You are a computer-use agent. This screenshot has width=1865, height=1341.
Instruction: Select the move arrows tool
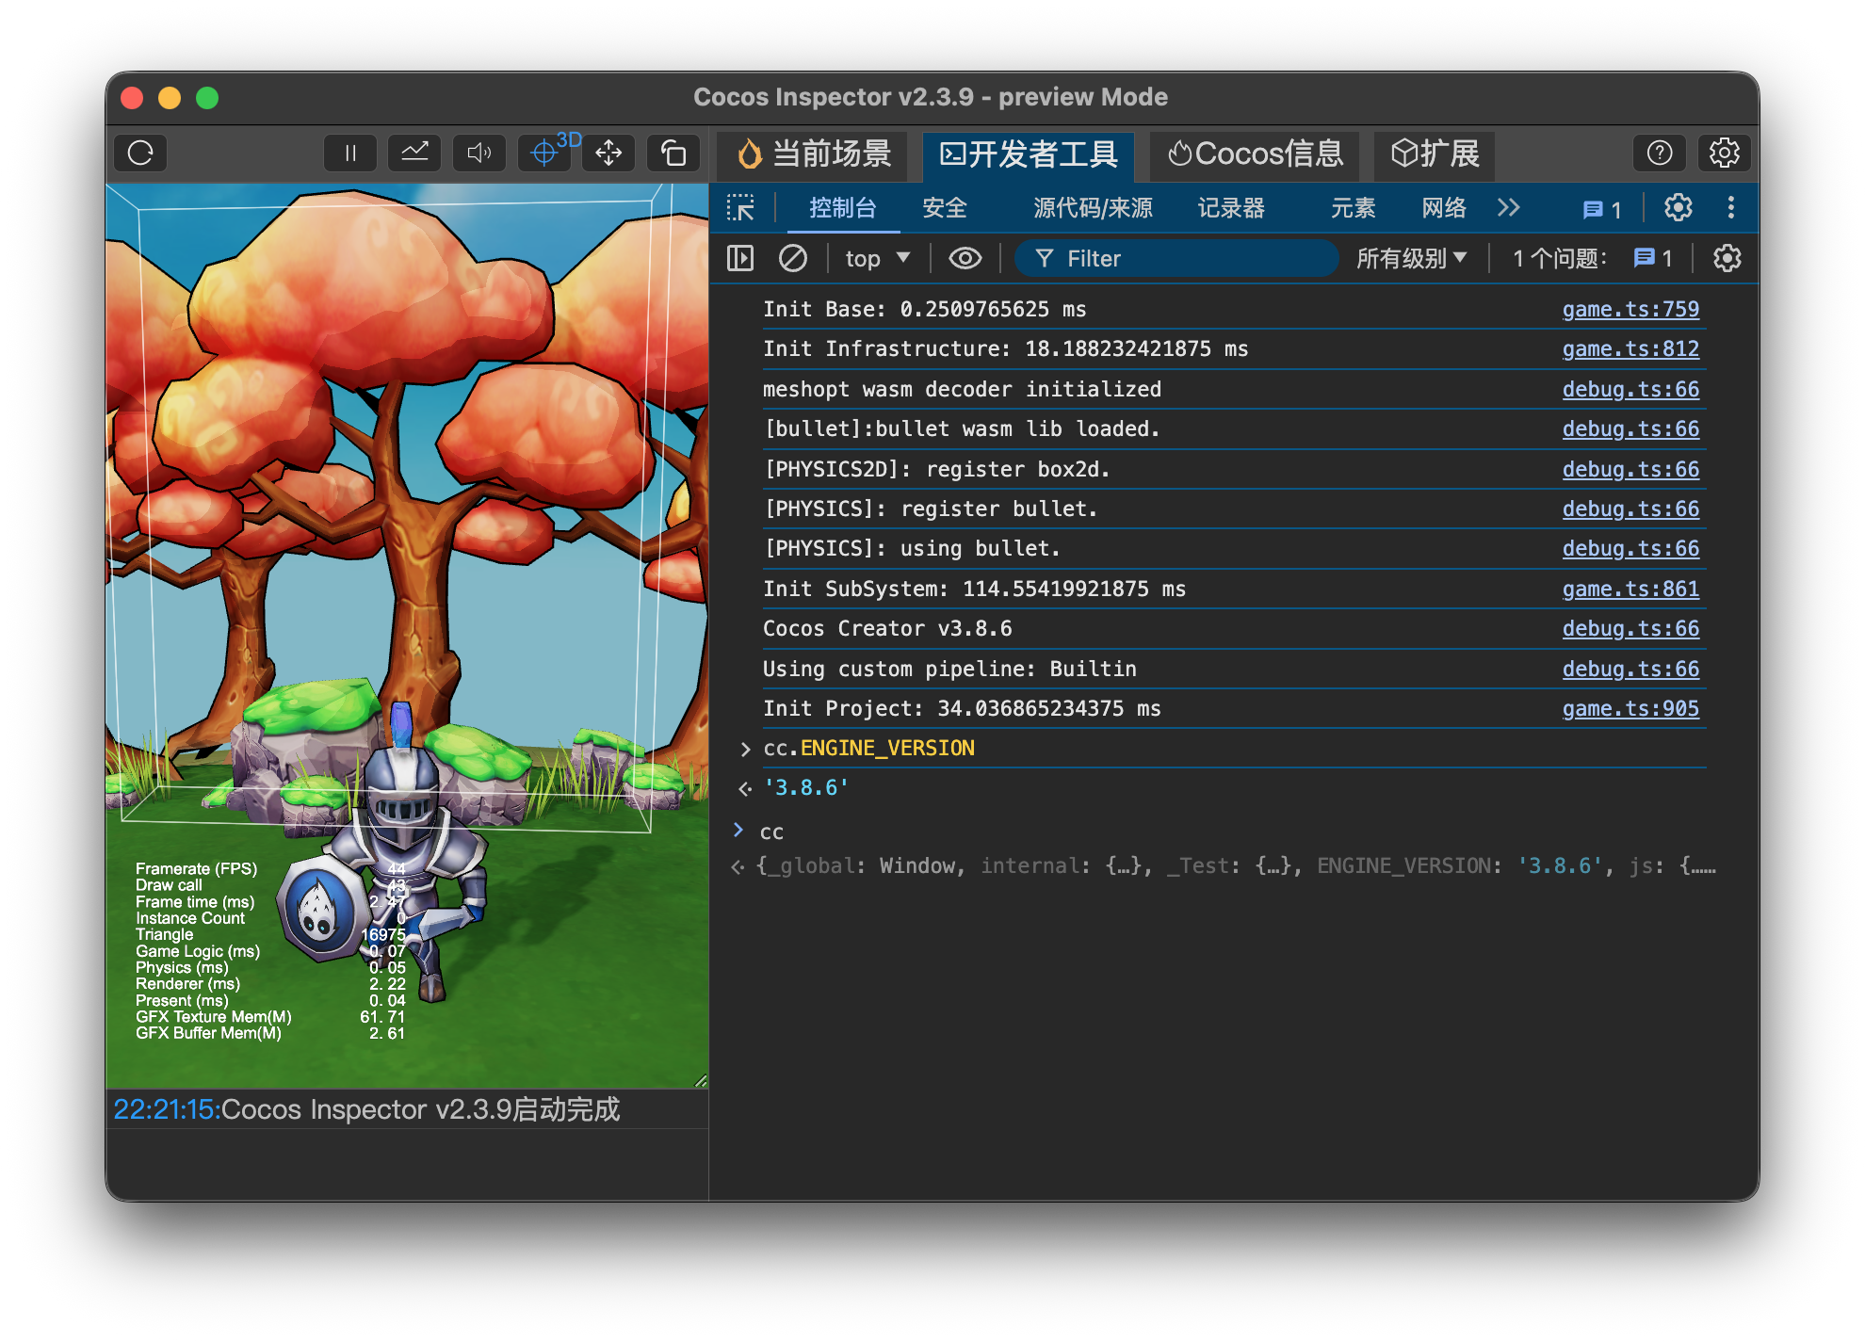coord(608,153)
